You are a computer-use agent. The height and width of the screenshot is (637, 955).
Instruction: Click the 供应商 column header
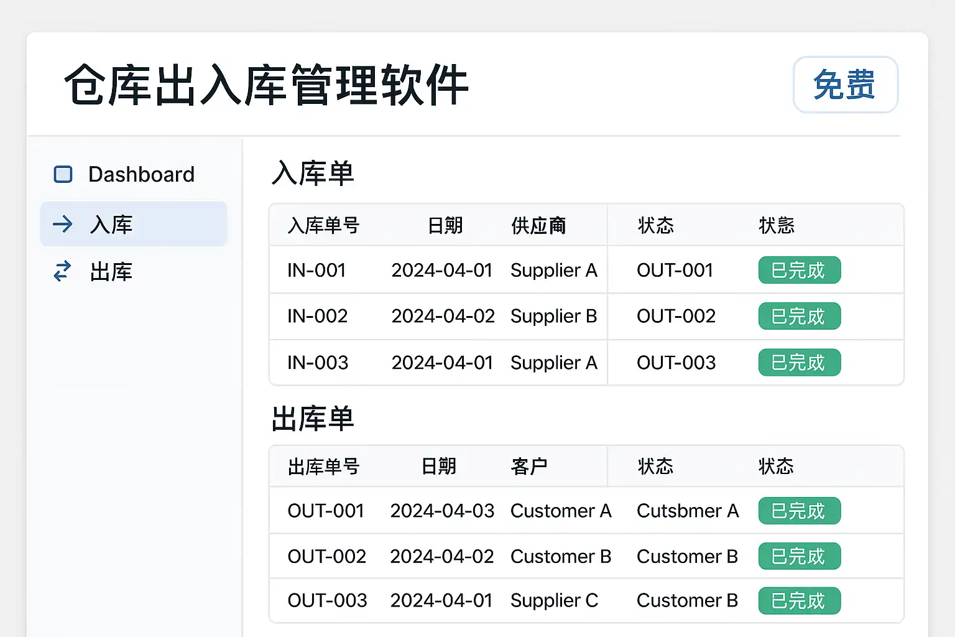[x=538, y=225]
